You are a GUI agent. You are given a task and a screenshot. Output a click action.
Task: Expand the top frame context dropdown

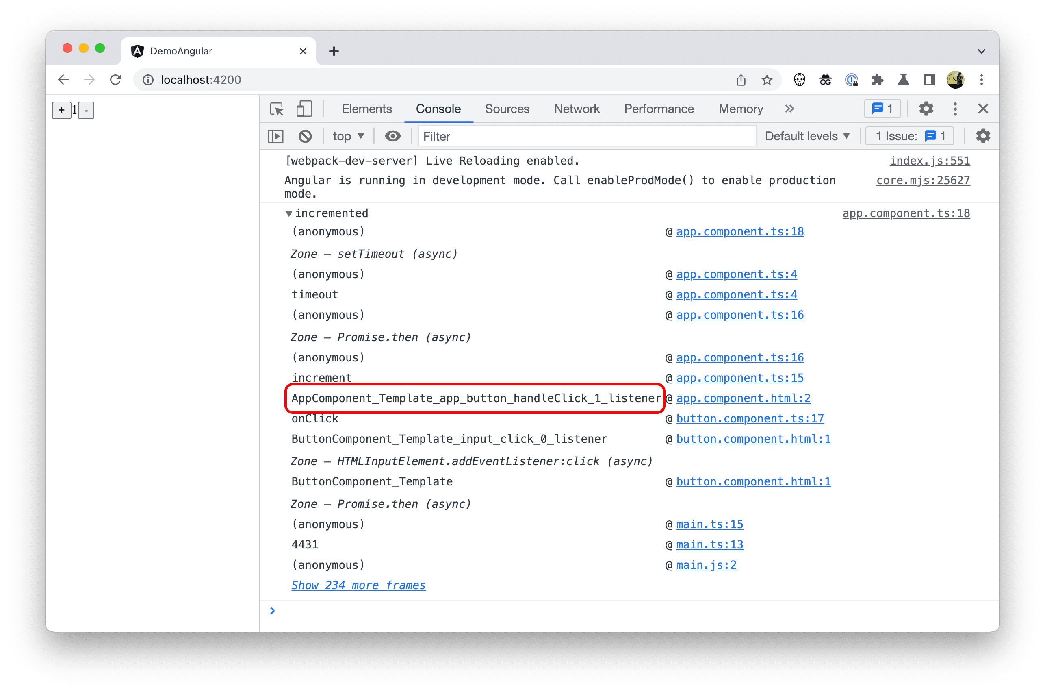[x=347, y=137]
